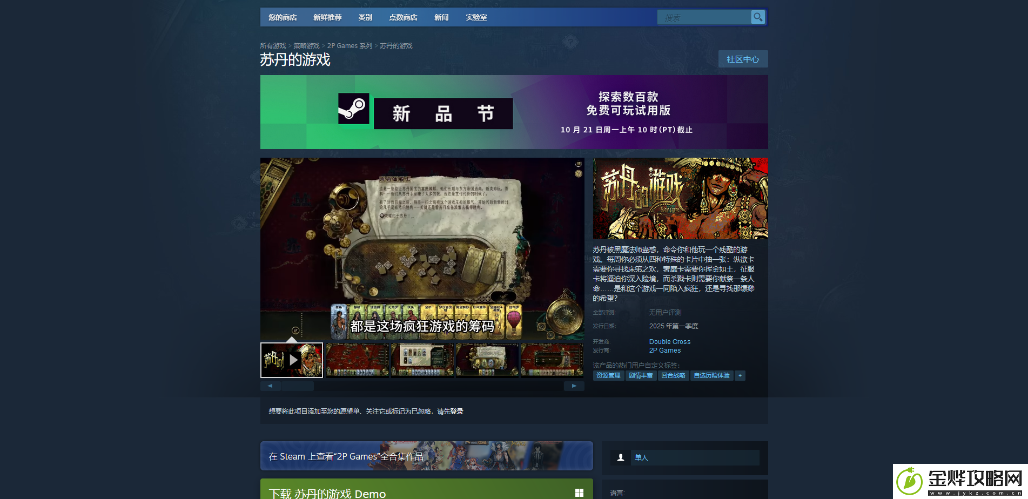Click the 2025 年第一季度 release date text
Image resolution: width=1028 pixels, height=499 pixels.
pos(674,326)
